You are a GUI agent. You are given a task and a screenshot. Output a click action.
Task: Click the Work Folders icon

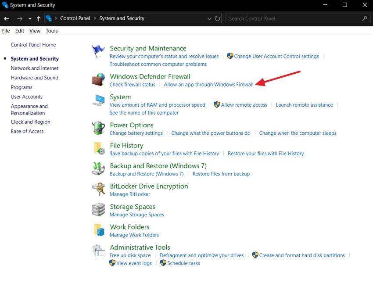tap(99, 230)
